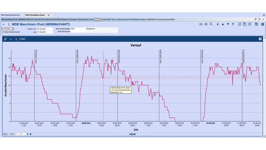The width and height of the screenshot is (266, 150).
Task: Jump to first record arrow
Action: 218,24
